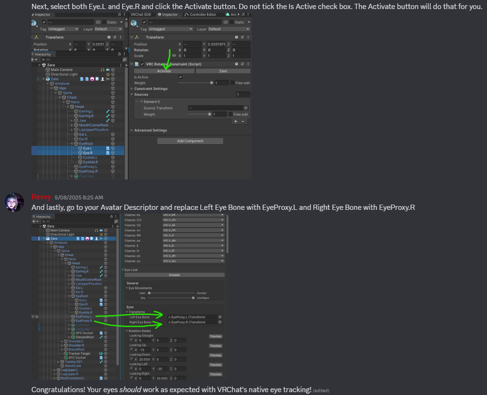Click Add Component button
Viewport: 487px width, 395px height.
(x=190, y=141)
